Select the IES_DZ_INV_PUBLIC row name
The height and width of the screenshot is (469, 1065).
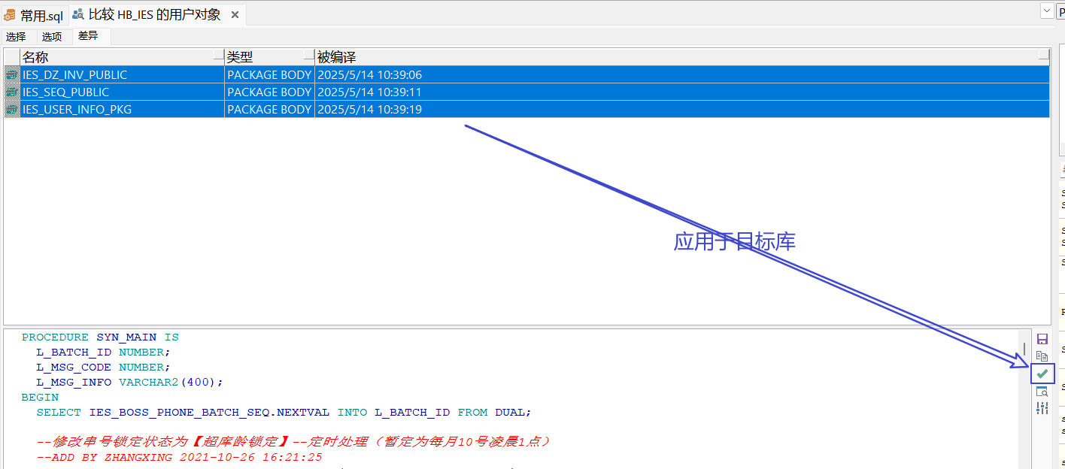pos(74,74)
